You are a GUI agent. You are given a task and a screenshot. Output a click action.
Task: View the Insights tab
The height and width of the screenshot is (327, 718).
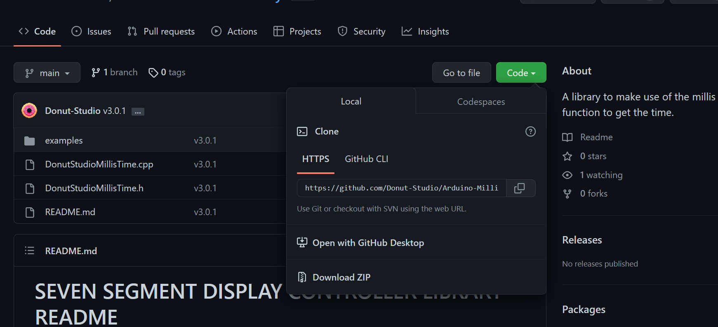425,31
